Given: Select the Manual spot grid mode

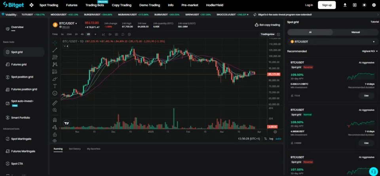Looking at the screenshot, I should coord(355,32).
